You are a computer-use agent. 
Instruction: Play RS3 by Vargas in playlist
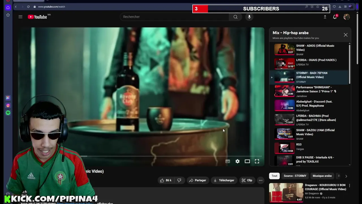(309, 148)
